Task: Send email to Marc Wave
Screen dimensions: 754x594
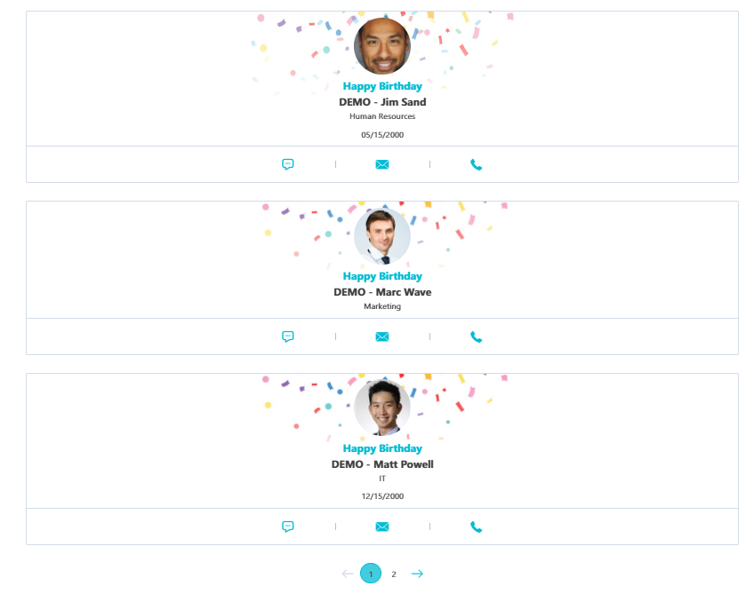Action: click(x=382, y=337)
